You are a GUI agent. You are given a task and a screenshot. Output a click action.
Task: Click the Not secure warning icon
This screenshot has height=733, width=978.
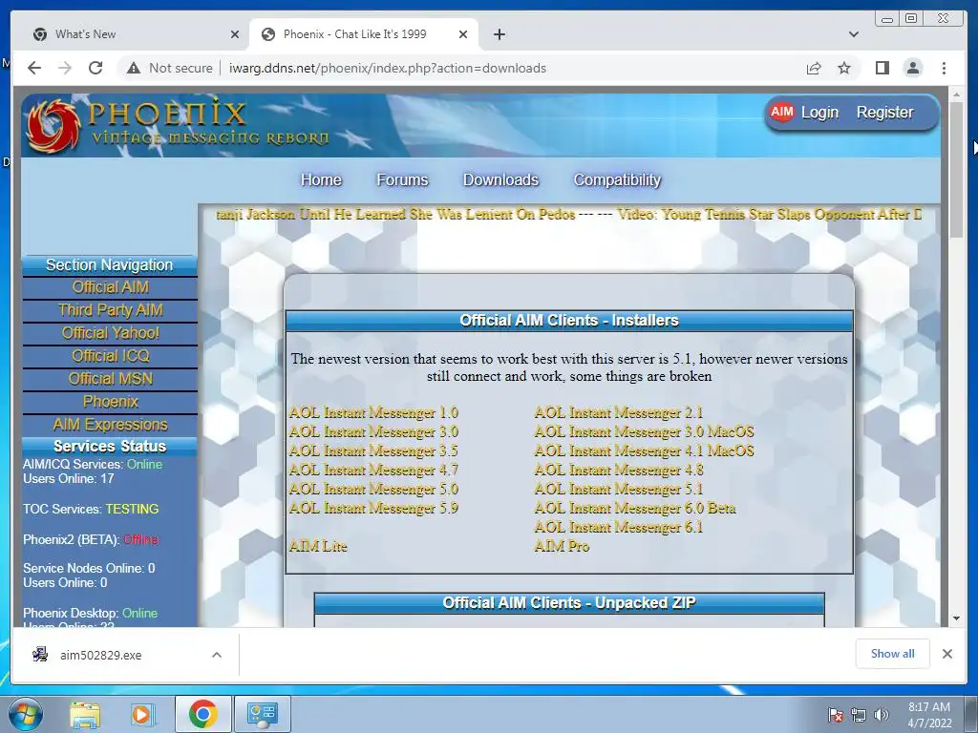(134, 68)
